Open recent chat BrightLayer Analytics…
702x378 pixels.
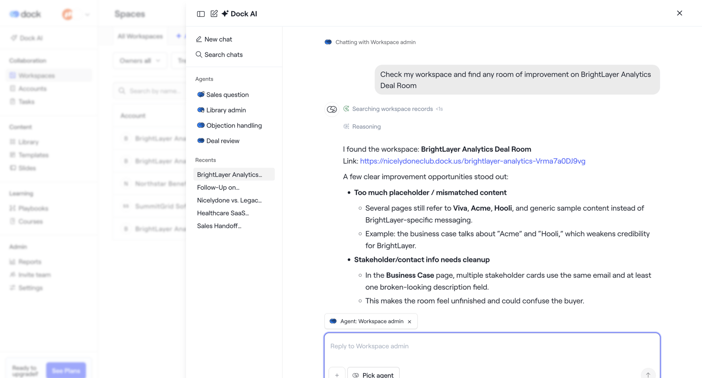(x=234, y=175)
